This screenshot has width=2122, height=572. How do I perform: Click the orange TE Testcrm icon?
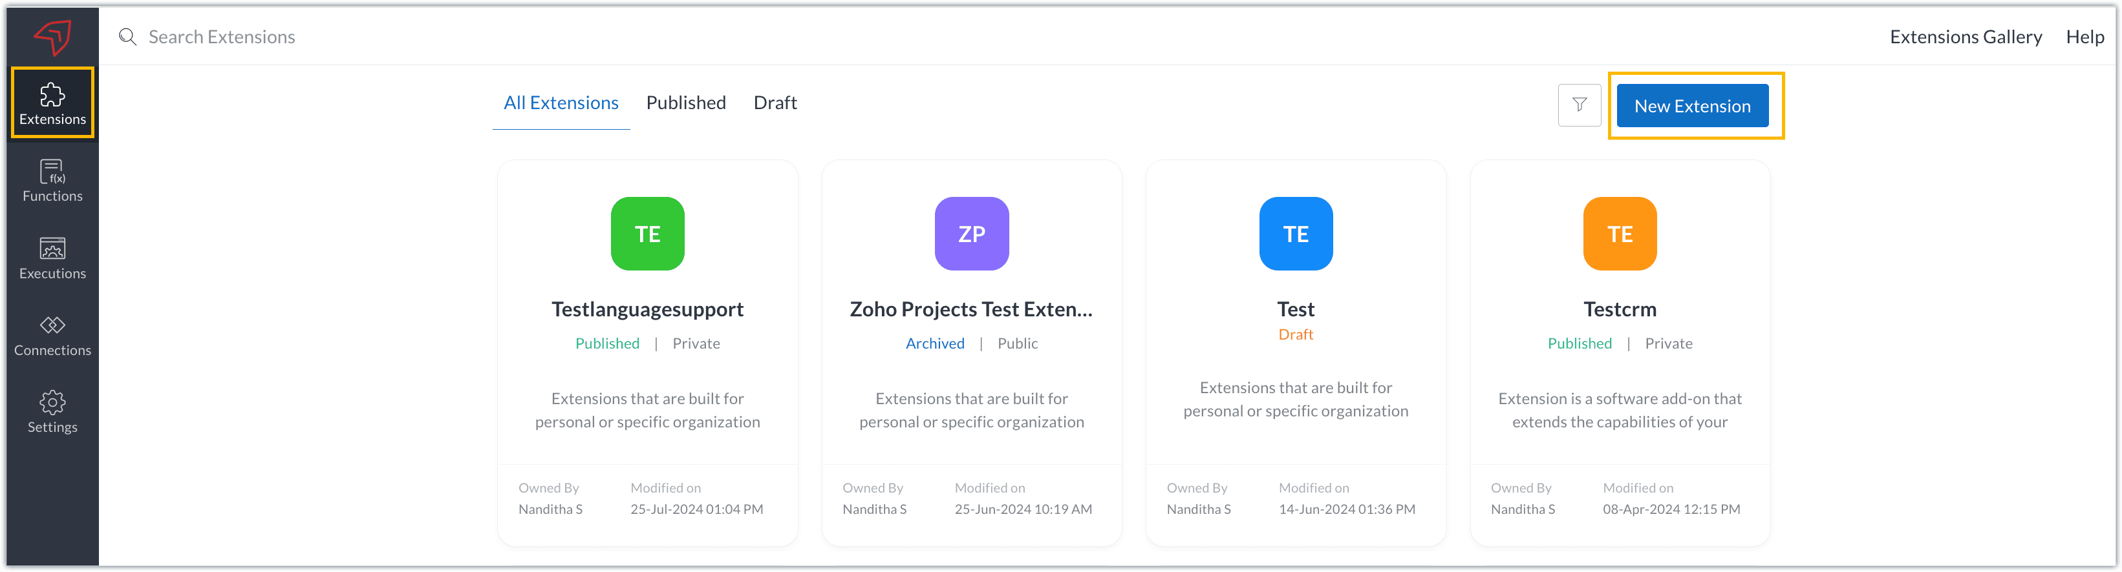[1619, 234]
